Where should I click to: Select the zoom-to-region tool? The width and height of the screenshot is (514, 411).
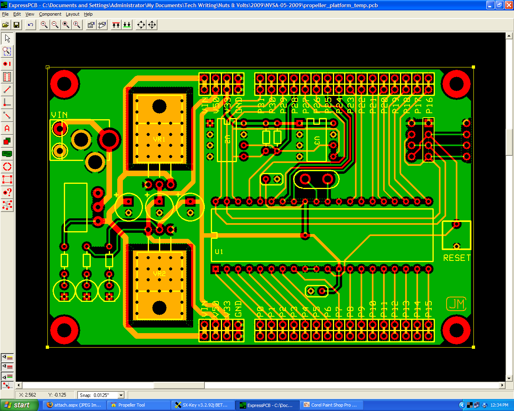(x=6, y=51)
